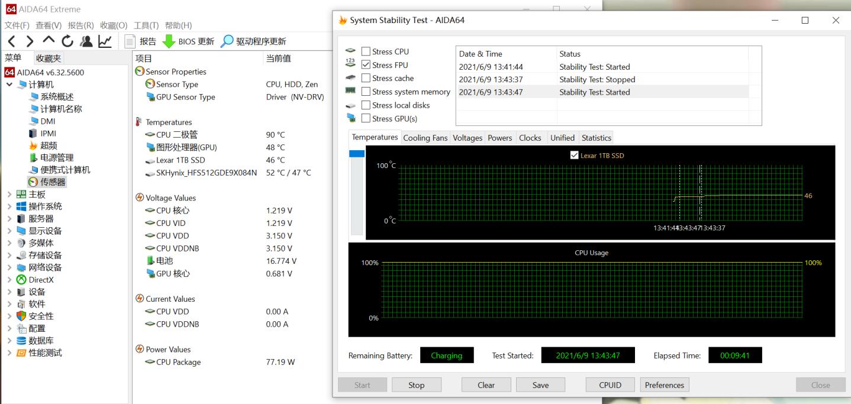Toggle the Lexar 1TB SSD graph checkbox

pyautogui.click(x=574, y=156)
